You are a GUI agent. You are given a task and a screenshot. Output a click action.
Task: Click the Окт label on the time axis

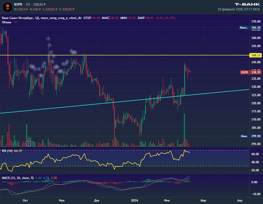(25, 200)
